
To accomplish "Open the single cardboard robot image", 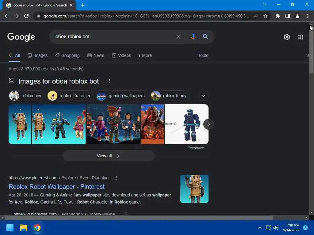I will click(x=20, y=124).
